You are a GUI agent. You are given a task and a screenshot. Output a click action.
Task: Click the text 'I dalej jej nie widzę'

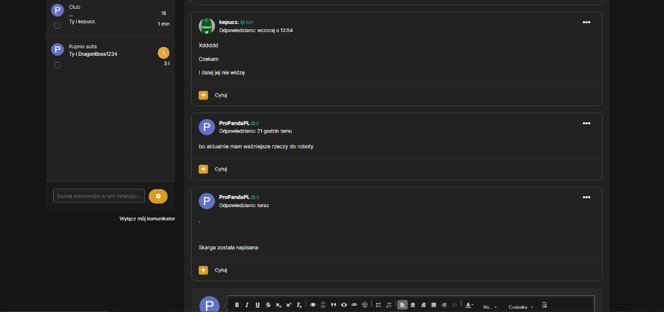pos(222,72)
